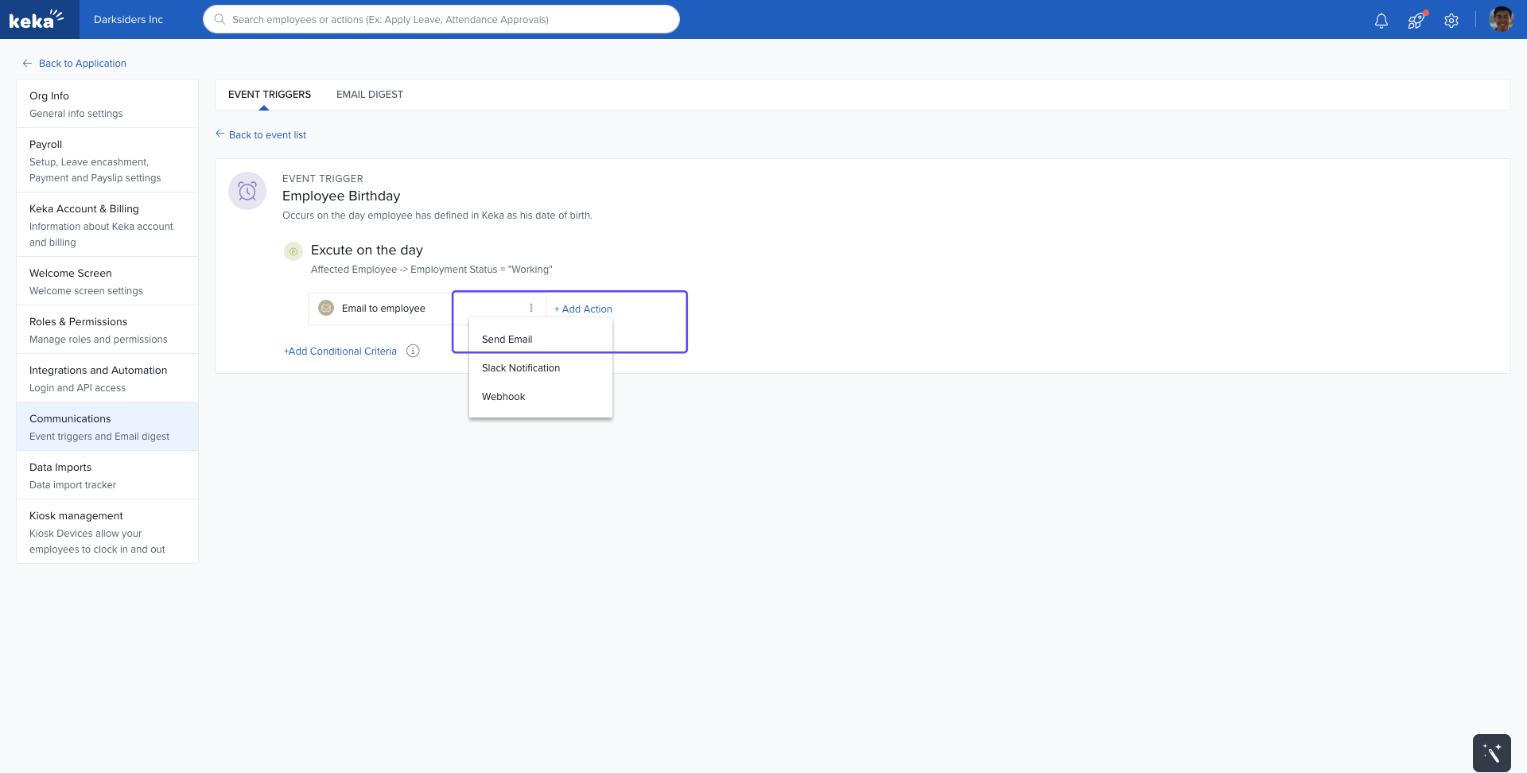The height and width of the screenshot is (773, 1527).
Task: Open the notifications bell icon
Action: 1381,21
